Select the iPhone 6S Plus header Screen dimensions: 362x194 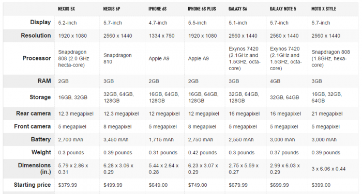click(x=202, y=9)
